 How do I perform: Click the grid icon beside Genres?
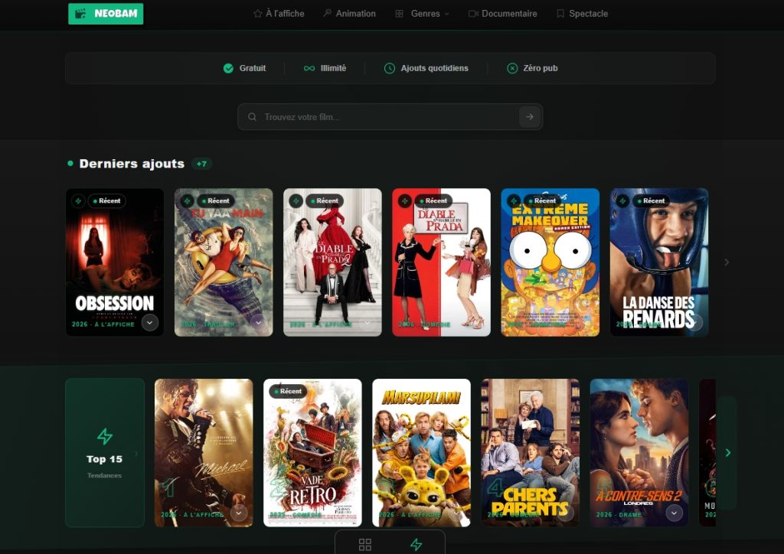point(399,14)
